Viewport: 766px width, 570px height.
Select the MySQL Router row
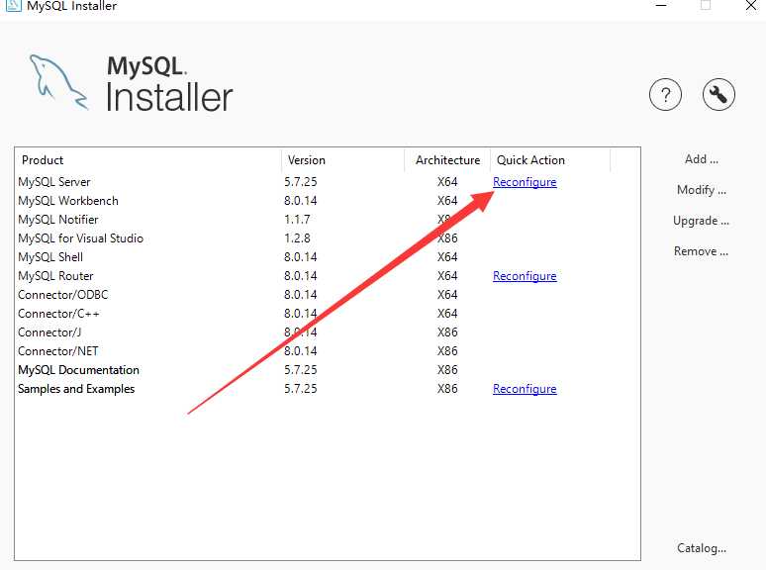pyautogui.click(x=327, y=276)
